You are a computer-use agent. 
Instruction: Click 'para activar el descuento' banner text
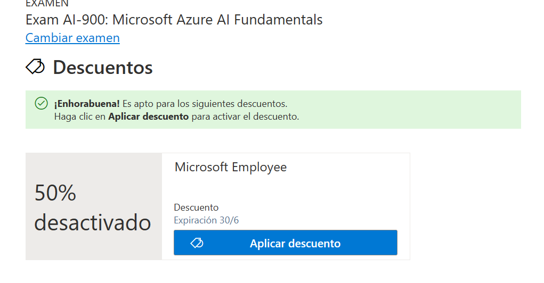click(x=245, y=116)
